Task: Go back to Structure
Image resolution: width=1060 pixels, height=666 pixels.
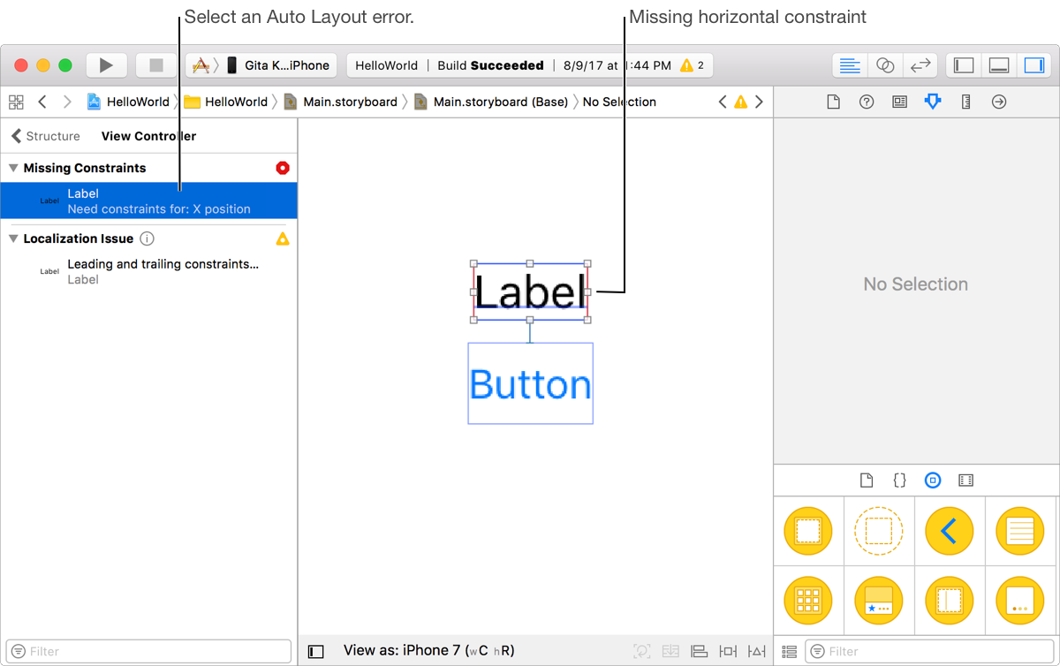Action: (x=45, y=136)
